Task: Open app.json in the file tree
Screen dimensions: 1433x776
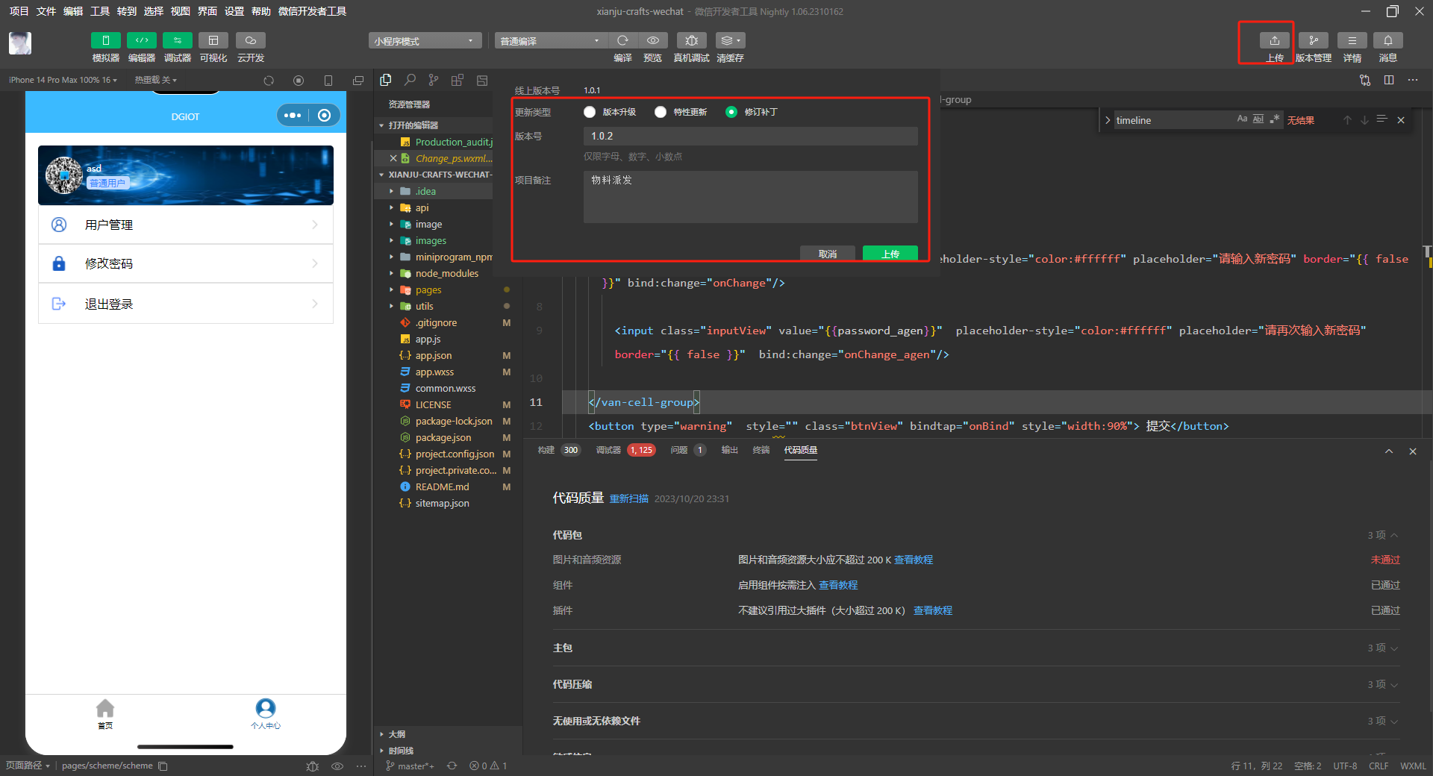Action: 433,355
